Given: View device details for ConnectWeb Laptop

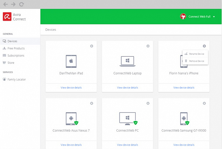Looking at the screenshot, I should (127, 87).
